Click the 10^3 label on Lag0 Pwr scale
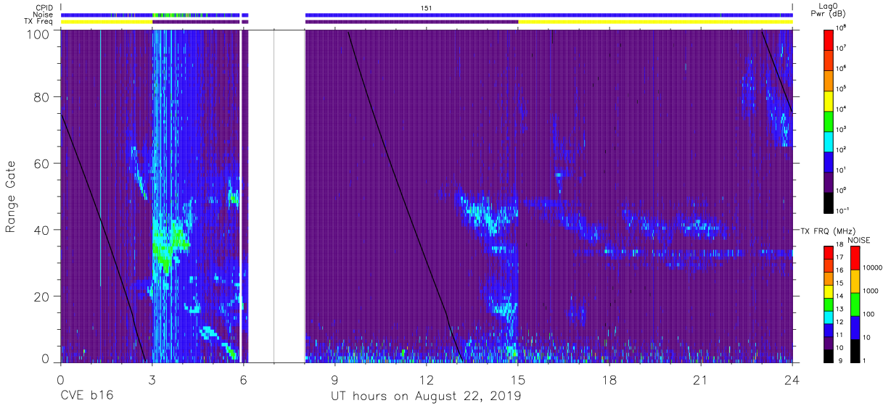Viewport: 891px width, 411px height. [842, 129]
